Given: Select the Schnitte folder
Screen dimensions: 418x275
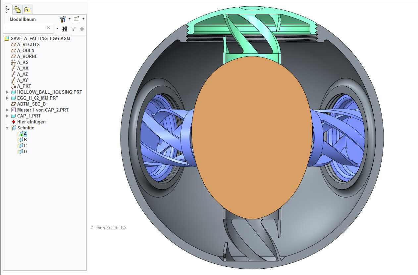Looking at the screenshot, I should [26, 128].
